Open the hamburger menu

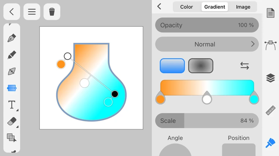click(32, 12)
